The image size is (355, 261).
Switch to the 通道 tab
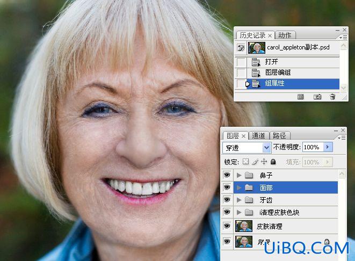259,135
